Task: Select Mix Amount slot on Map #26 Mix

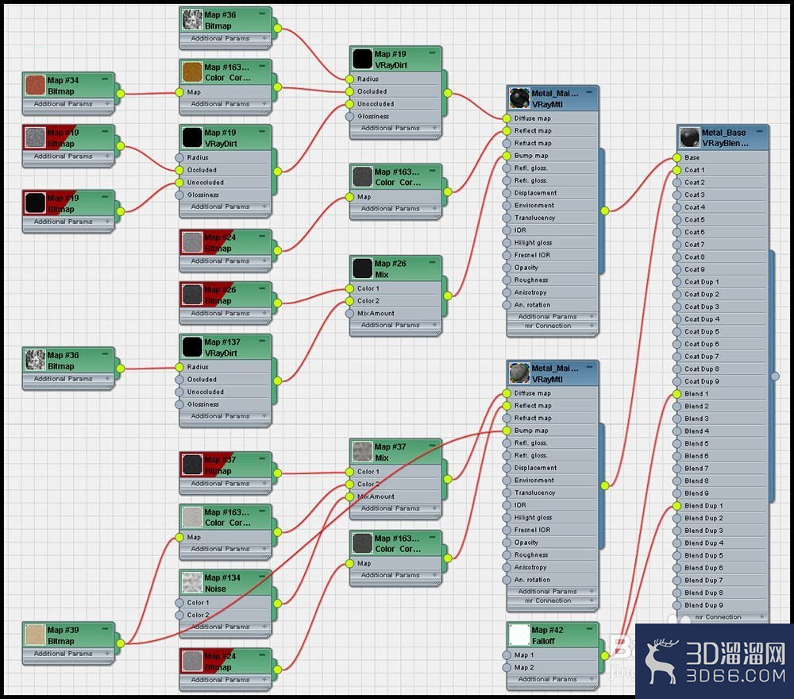Action: pos(395,314)
